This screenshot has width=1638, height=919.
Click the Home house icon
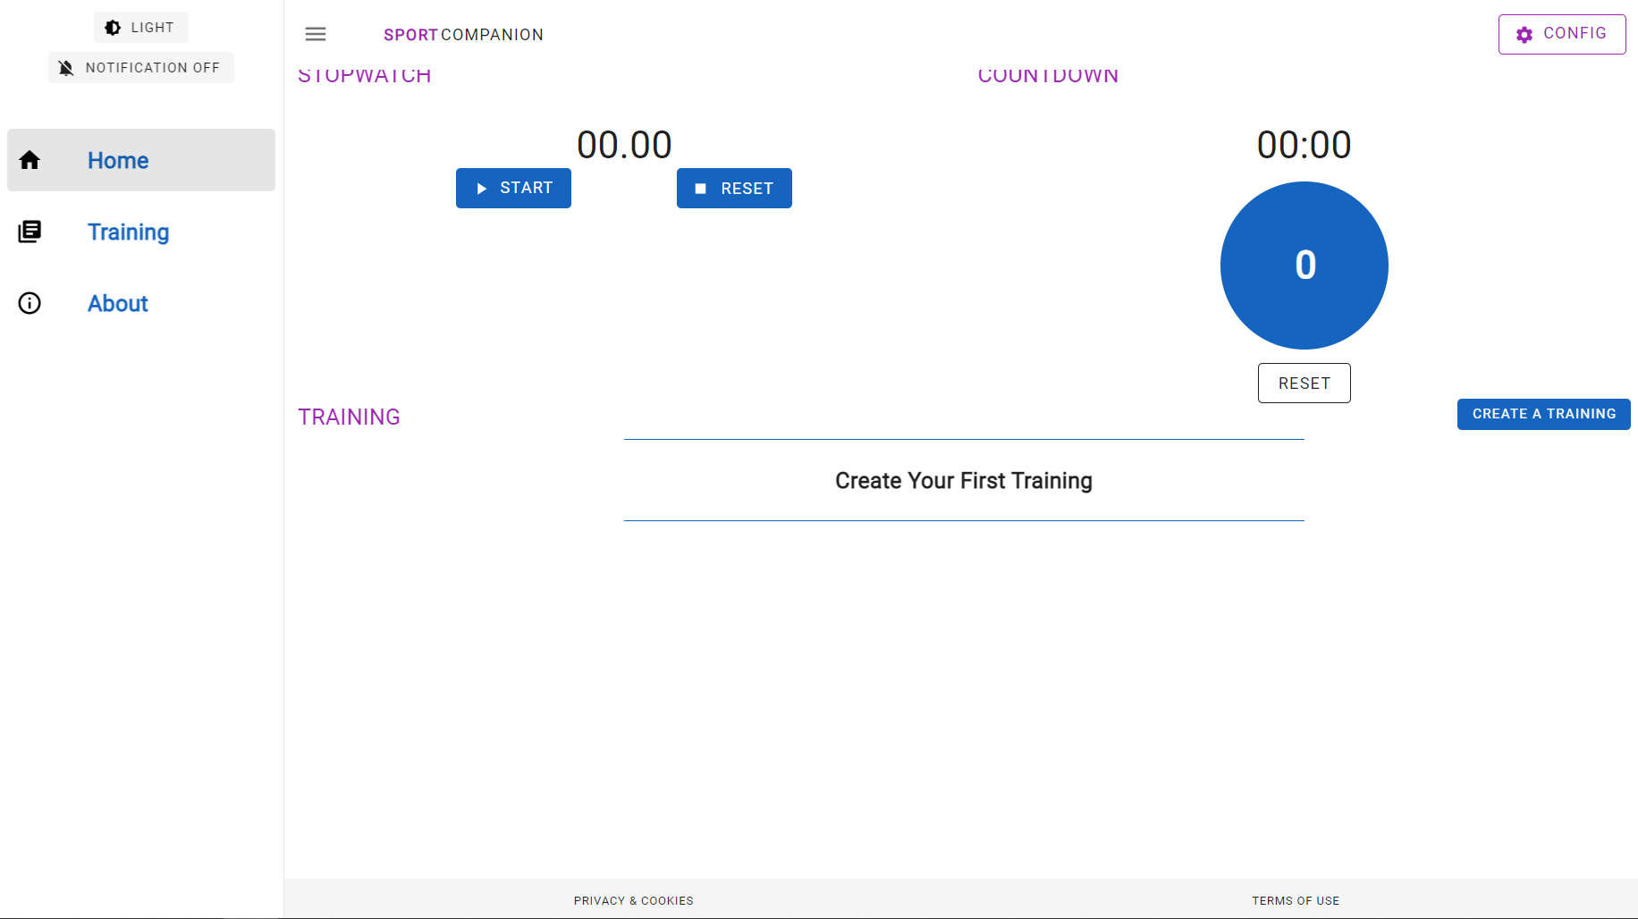click(30, 160)
